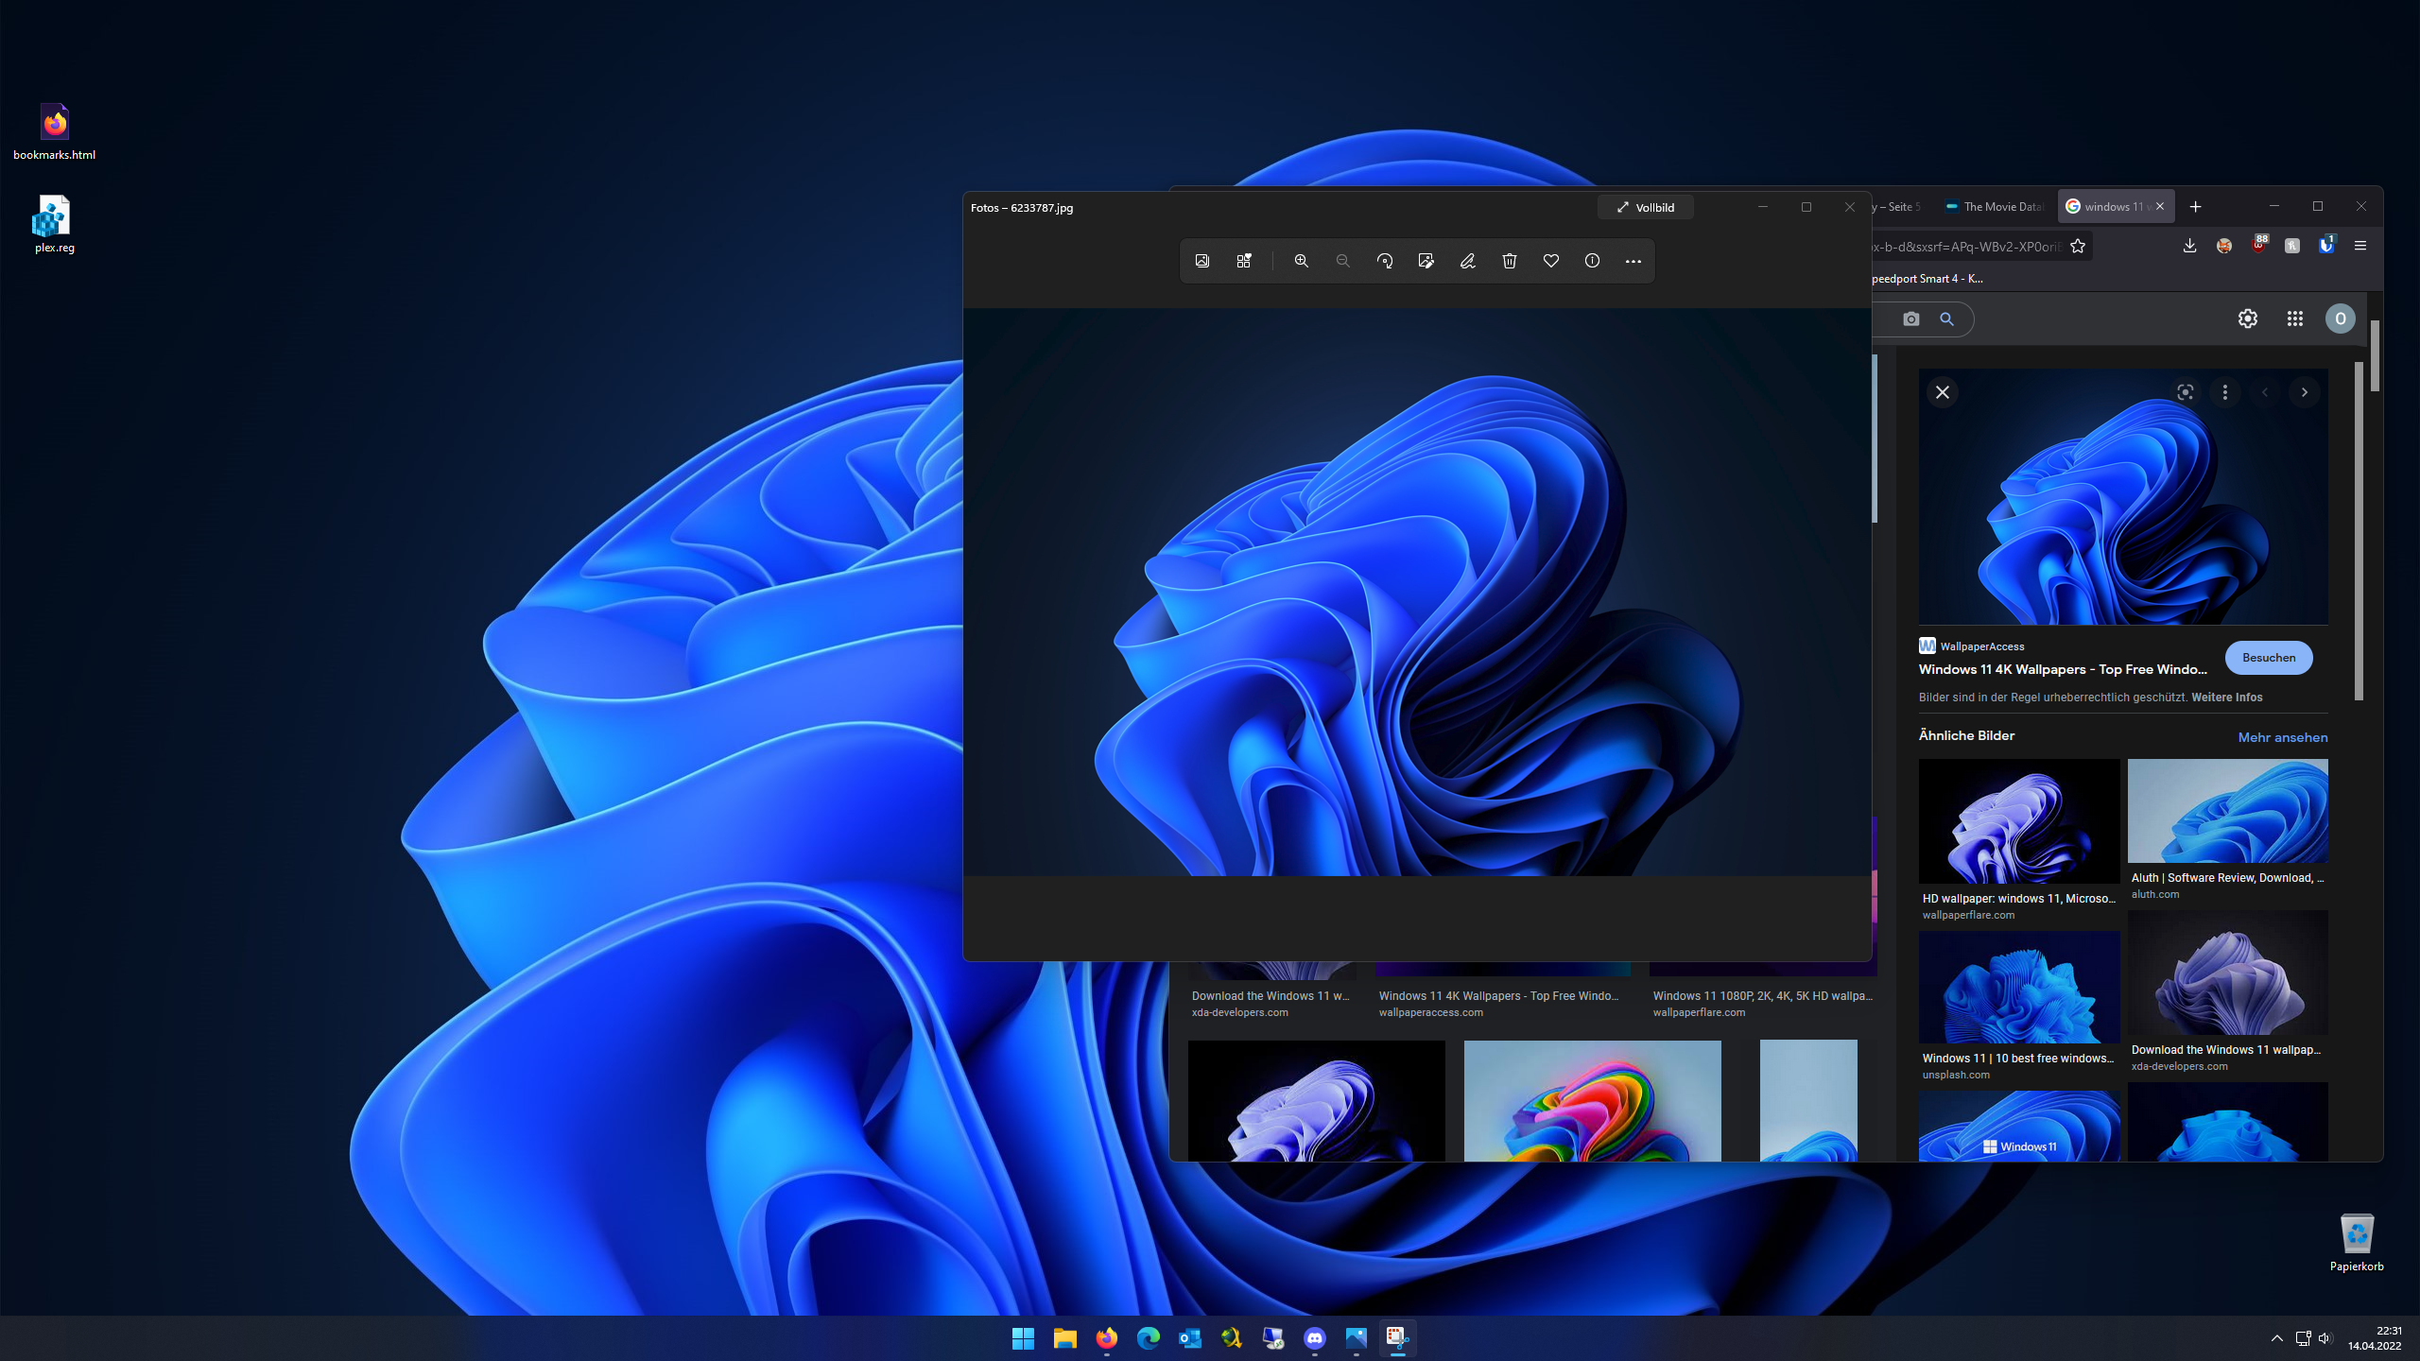Expand Photos three-dots more options menu
2420x1361 pixels.
pos(1633,261)
